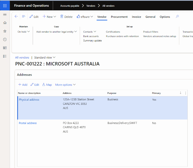Click the sort arrow icon in grid header
This screenshot has height=168, width=193.
pyautogui.click(x=180, y=93)
